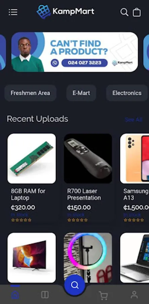The image size is (149, 304).
Task: Tap the 024 027 3223 phone number button
Action: pos(84,63)
